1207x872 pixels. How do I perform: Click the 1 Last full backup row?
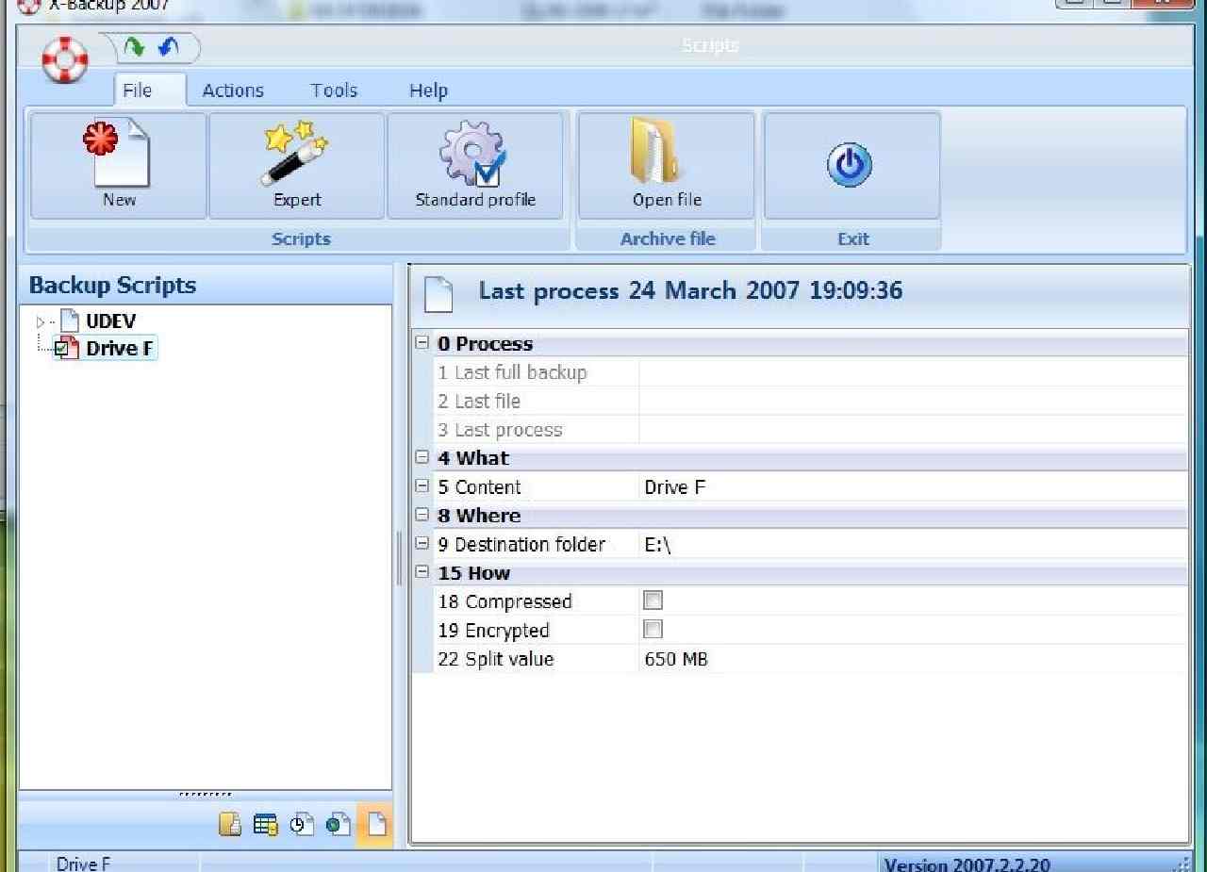811,372
